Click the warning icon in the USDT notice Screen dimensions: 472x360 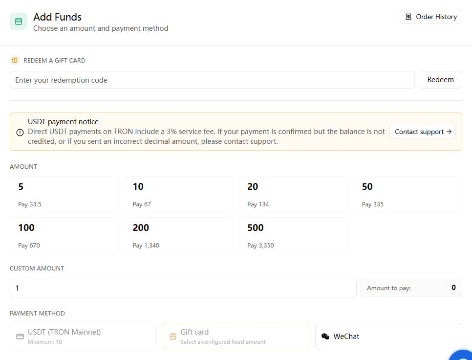20,132
